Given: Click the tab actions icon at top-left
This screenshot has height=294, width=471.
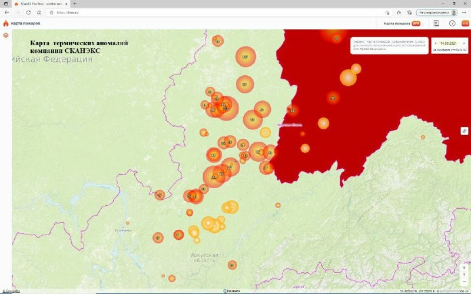Looking at the screenshot, I should click(6, 4).
